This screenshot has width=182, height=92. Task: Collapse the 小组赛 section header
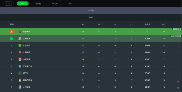pos(91,10)
